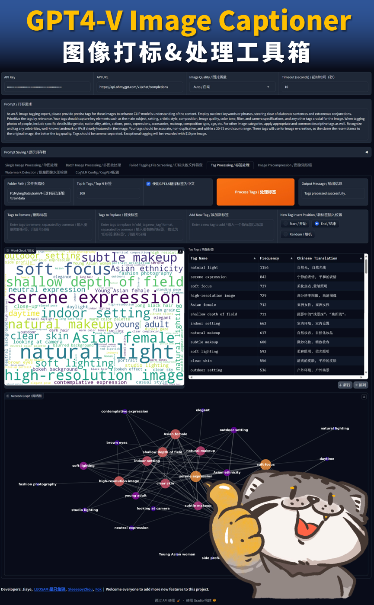Focus the Add New Tag field
This screenshot has height=605, width=374.
[x=231, y=230]
